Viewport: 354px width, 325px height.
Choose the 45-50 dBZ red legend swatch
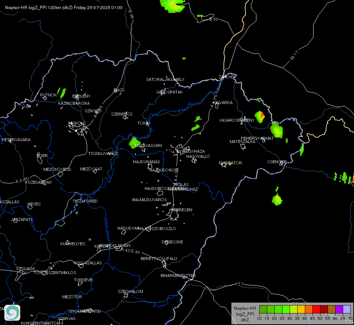pyautogui.click(x=316, y=309)
